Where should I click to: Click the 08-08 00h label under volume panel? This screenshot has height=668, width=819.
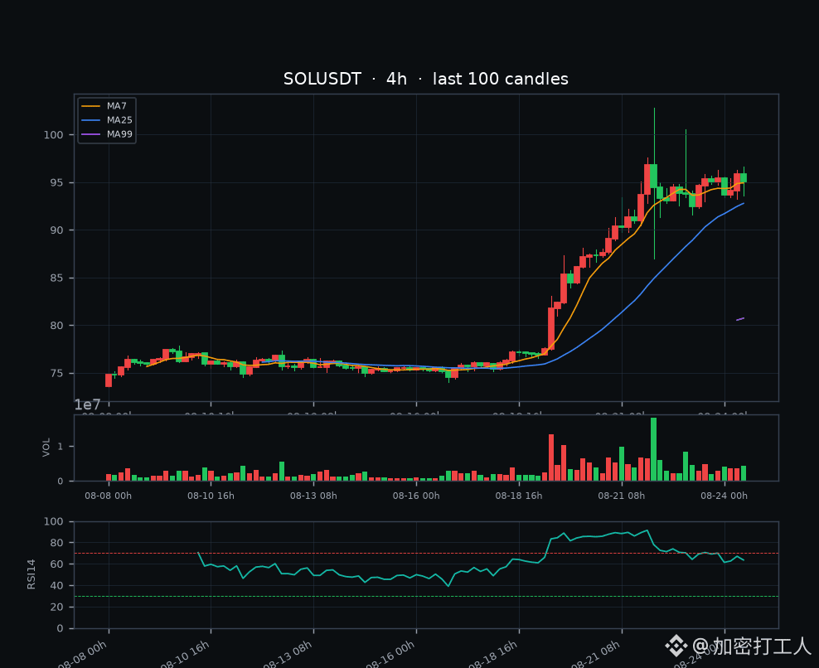tap(108, 496)
